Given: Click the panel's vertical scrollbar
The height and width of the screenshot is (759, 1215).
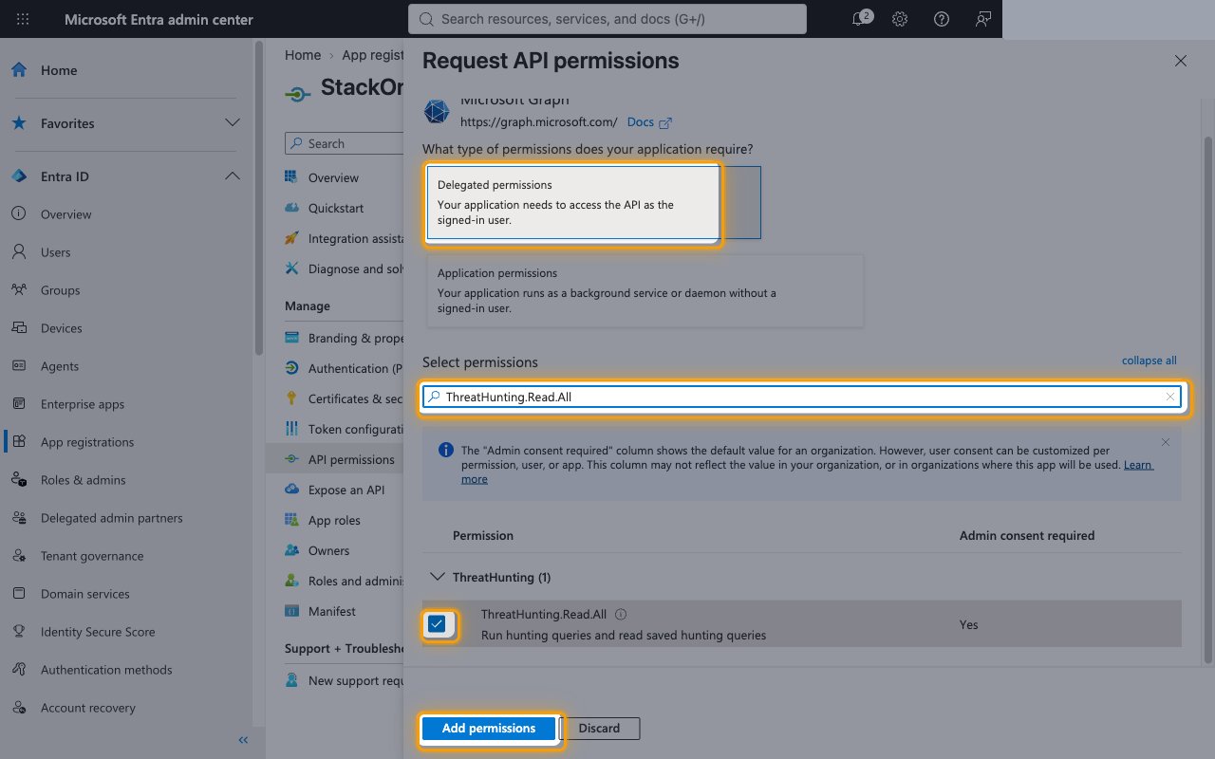Looking at the screenshot, I should [1207, 398].
